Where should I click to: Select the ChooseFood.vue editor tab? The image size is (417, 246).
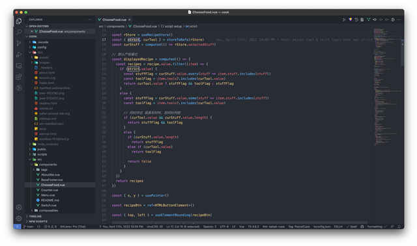pyautogui.click(x=115, y=20)
